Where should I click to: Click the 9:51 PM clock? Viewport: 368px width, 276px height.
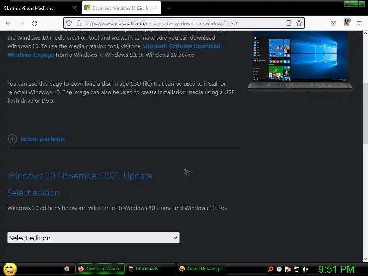coord(336,269)
